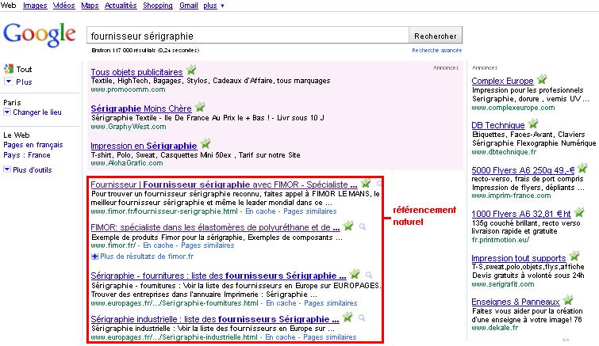Open Gmail in top navigation
This screenshot has height=346, width=599.
tap(189, 6)
